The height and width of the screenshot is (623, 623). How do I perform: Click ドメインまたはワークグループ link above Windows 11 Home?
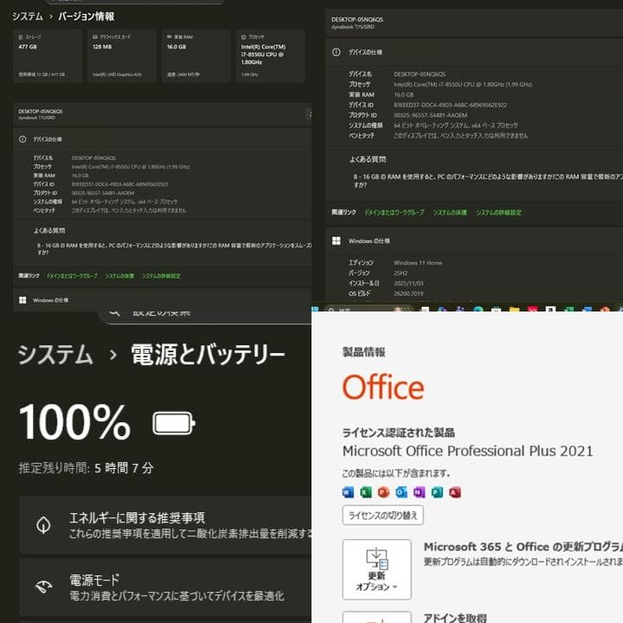395,213
